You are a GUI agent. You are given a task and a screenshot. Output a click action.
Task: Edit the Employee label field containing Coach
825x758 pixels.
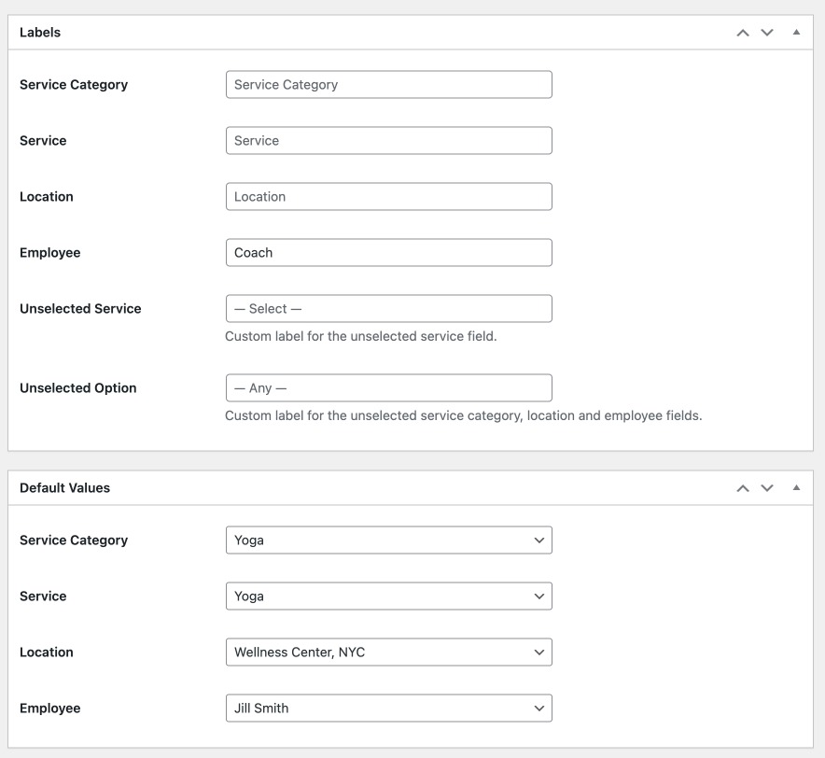[388, 253]
